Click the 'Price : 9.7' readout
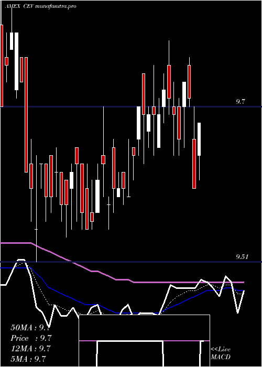The height and width of the screenshot is (367, 262). [31, 338]
